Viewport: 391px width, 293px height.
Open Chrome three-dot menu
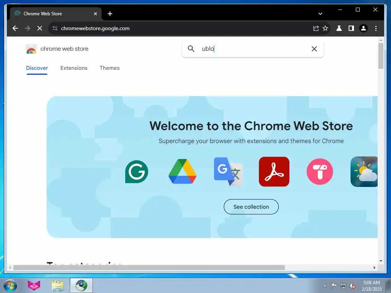[x=376, y=28]
